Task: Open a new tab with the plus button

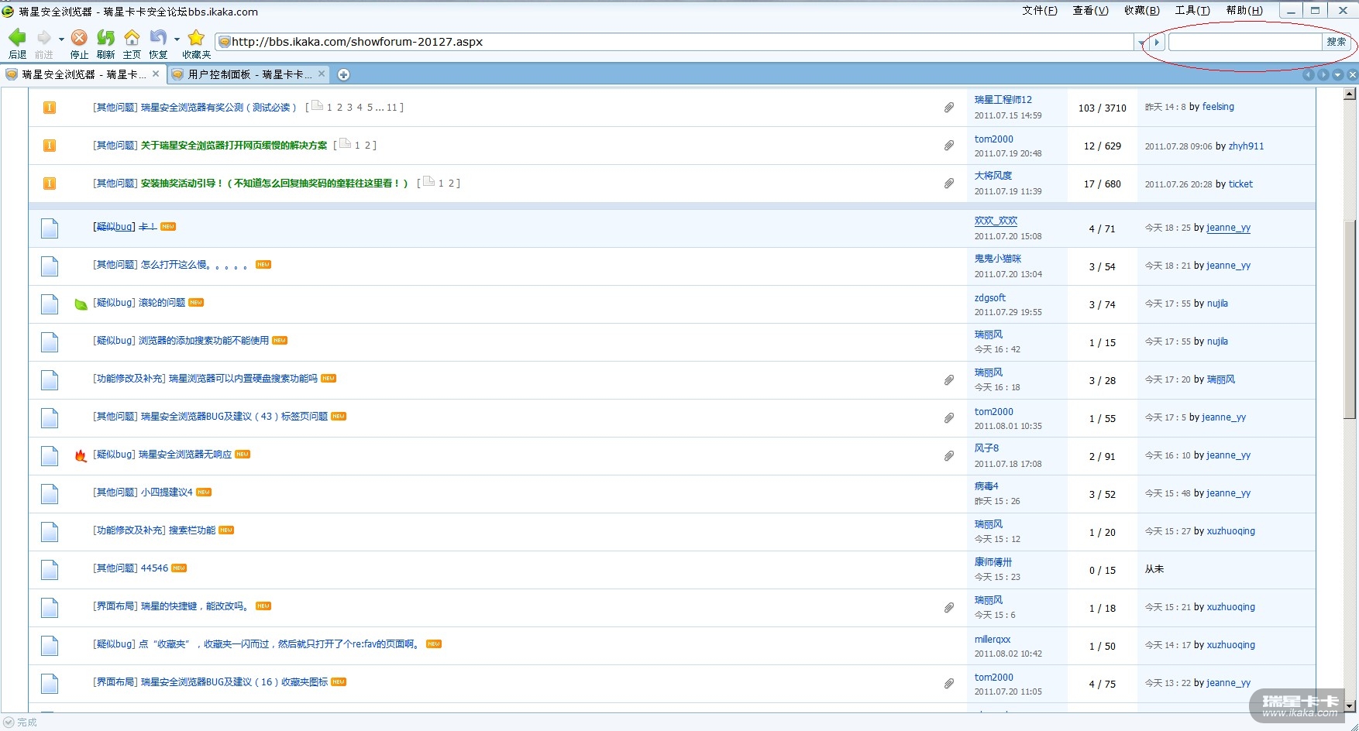Action: [x=343, y=74]
